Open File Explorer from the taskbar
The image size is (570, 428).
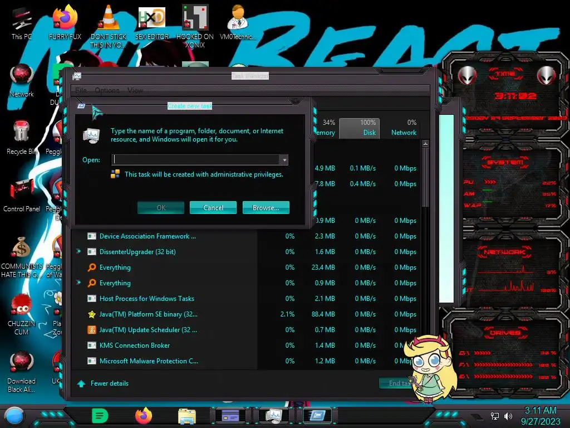coord(187,416)
